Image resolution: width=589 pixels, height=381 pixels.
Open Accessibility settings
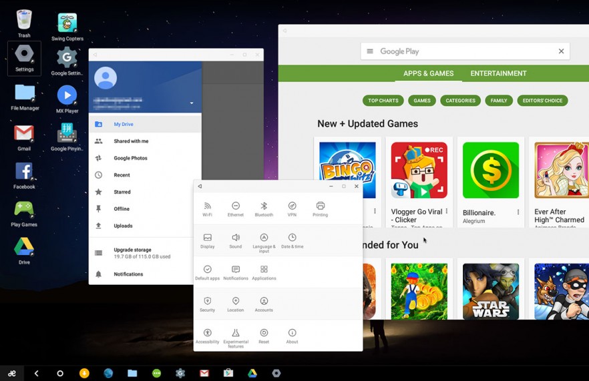[x=207, y=336]
